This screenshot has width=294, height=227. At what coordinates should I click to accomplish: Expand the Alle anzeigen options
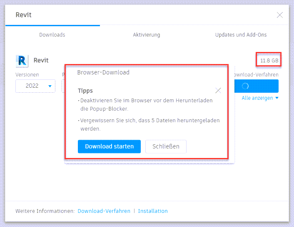(260, 98)
